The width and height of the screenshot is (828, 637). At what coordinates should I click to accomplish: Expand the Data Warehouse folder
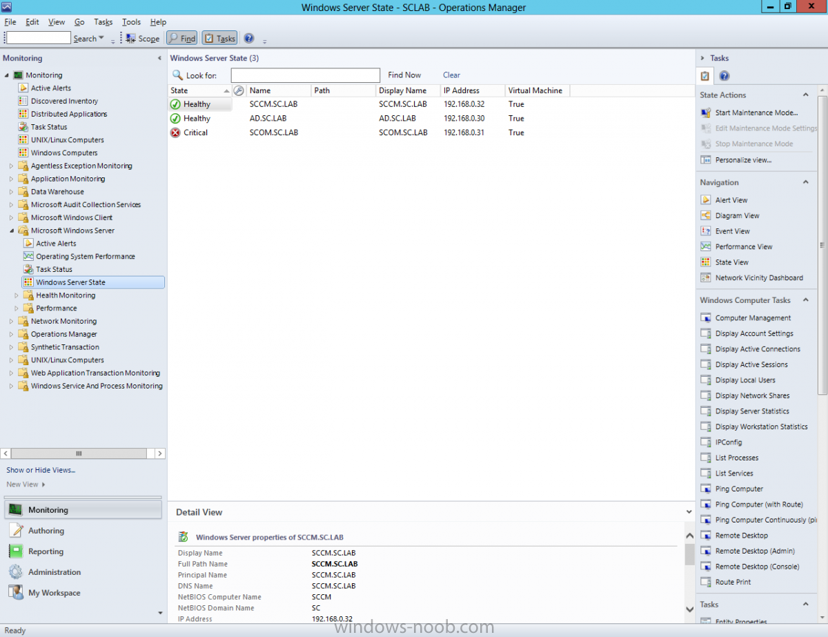[11, 192]
